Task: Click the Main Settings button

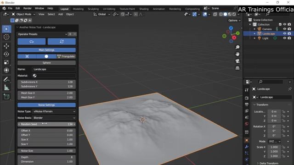Action: click(46, 50)
